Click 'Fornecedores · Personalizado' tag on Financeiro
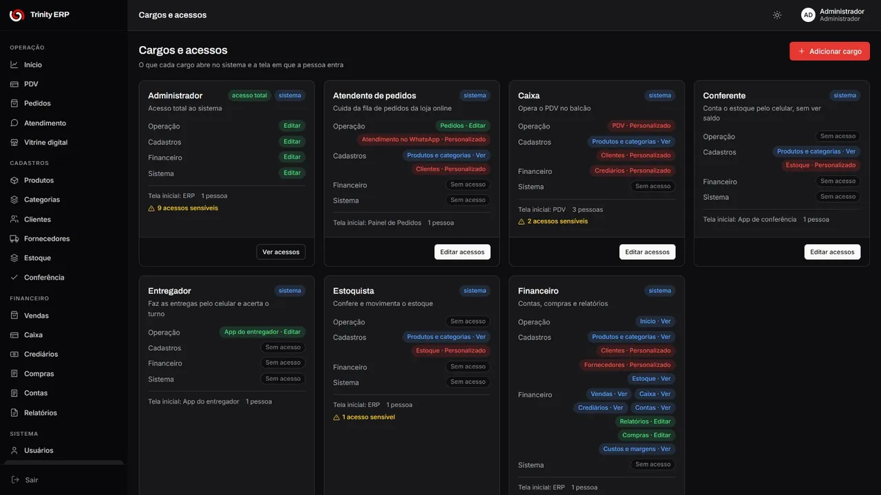This screenshot has width=881, height=495. click(628, 365)
